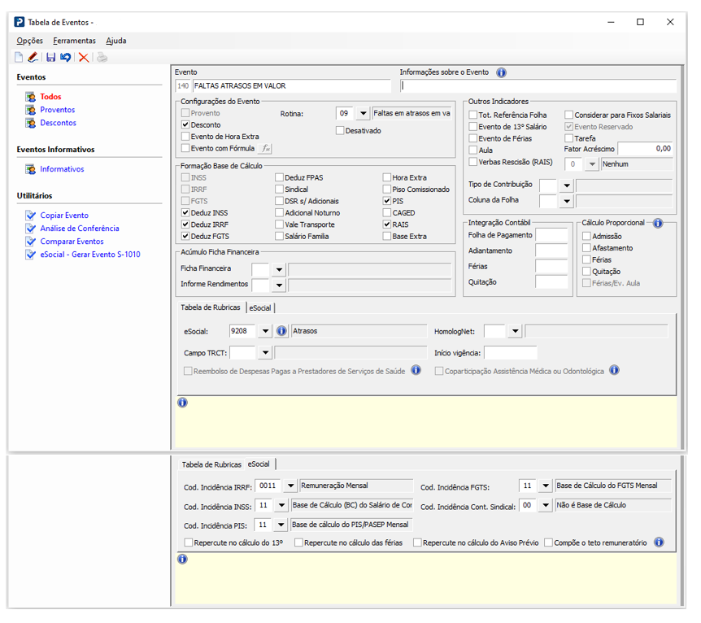Click info icon in upper yellow notes area
701x623 pixels.
pyautogui.click(x=182, y=403)
